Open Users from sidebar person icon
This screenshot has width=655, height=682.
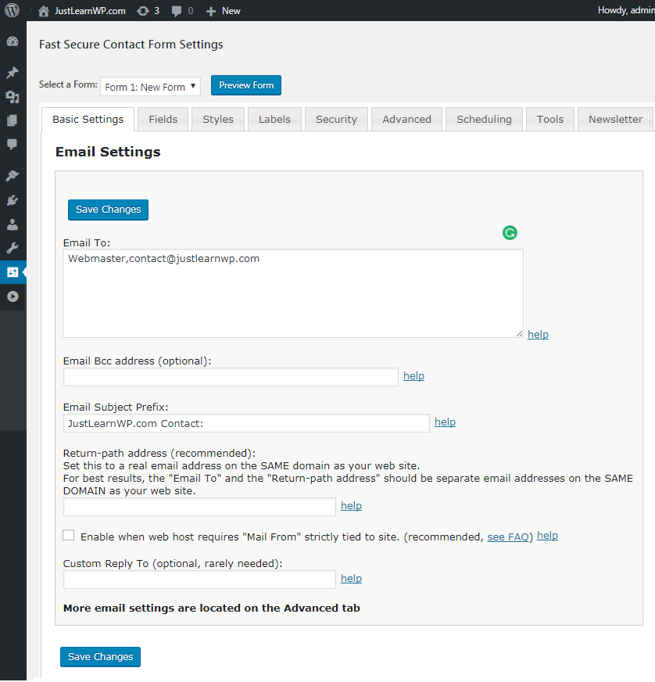(13, 224)
